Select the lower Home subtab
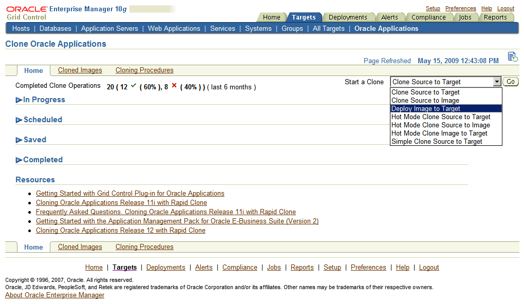This screenshot has height=304, width=524. coord(33,247)
